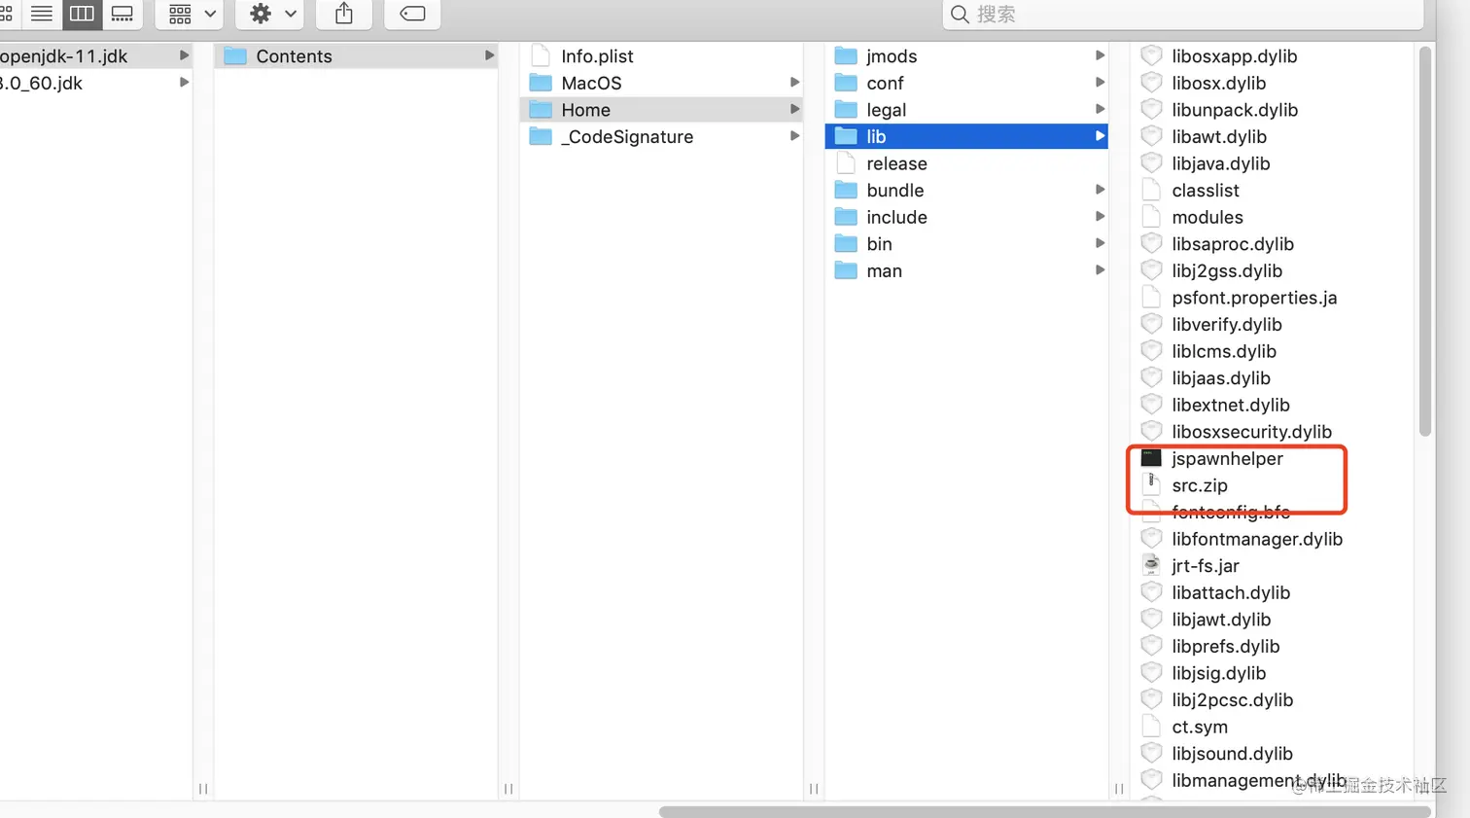This screenshot has width=1470, height=818.
Task: Switch Finder to gallery view
Action: click(122, 14)
